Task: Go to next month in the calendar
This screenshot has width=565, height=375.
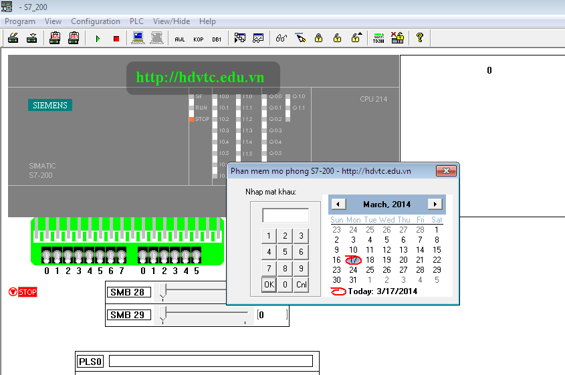Action: [435, 205]
